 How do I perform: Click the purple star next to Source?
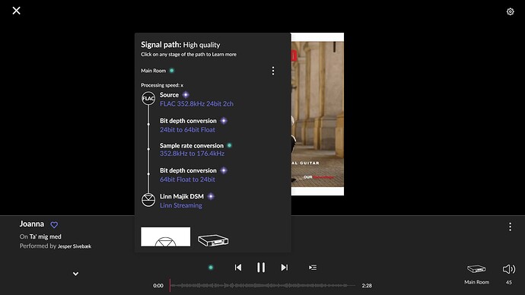pos(186,95)
